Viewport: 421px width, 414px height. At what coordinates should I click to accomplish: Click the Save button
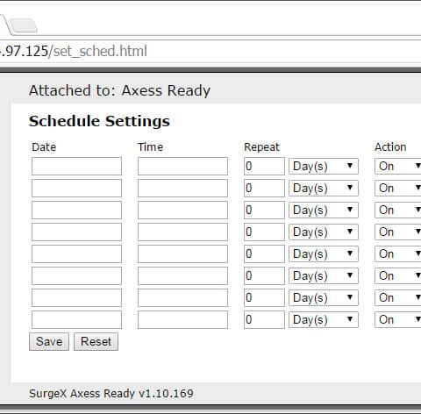pos(49,341)
